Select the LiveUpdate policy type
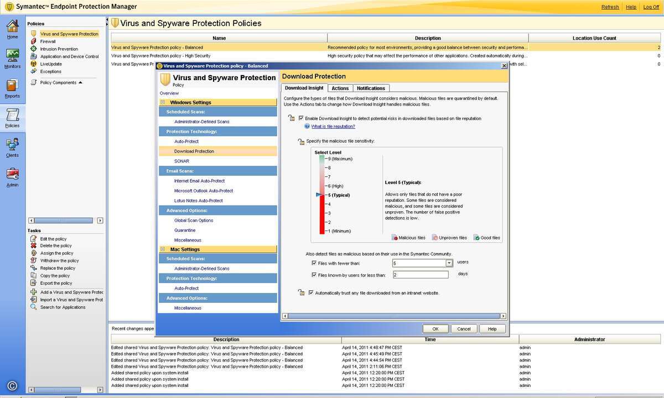The width and height of the screenshot is (664, 398). (51, 64)
